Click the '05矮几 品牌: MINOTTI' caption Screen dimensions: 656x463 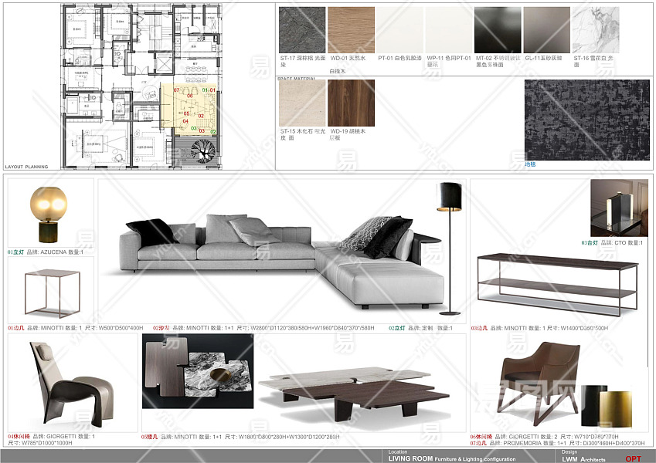pyautogui.click(x=240, y=437)
